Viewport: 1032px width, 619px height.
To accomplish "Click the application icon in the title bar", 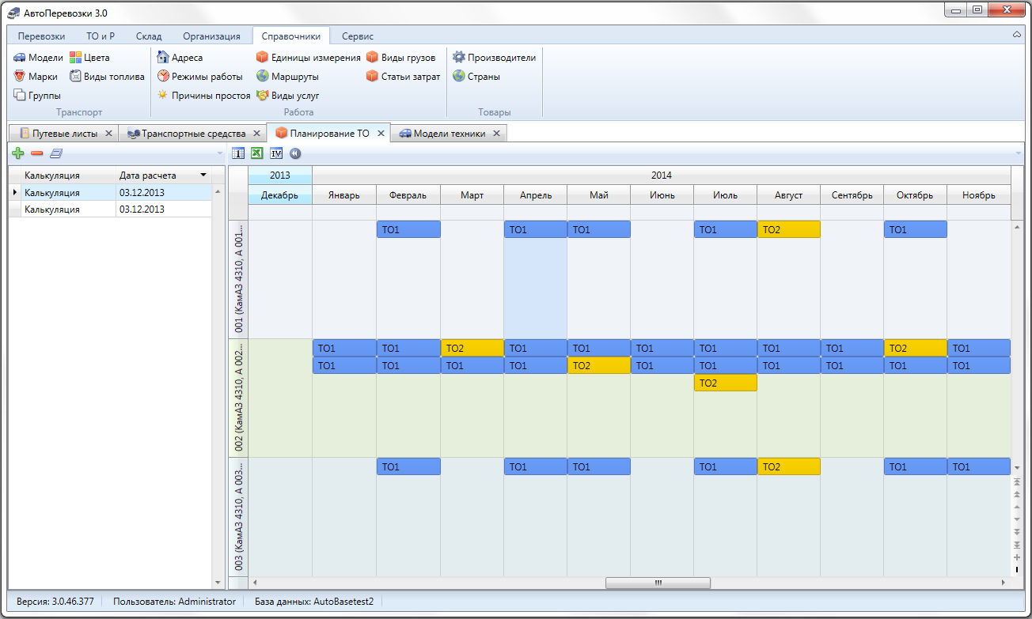I will [13, 13].
